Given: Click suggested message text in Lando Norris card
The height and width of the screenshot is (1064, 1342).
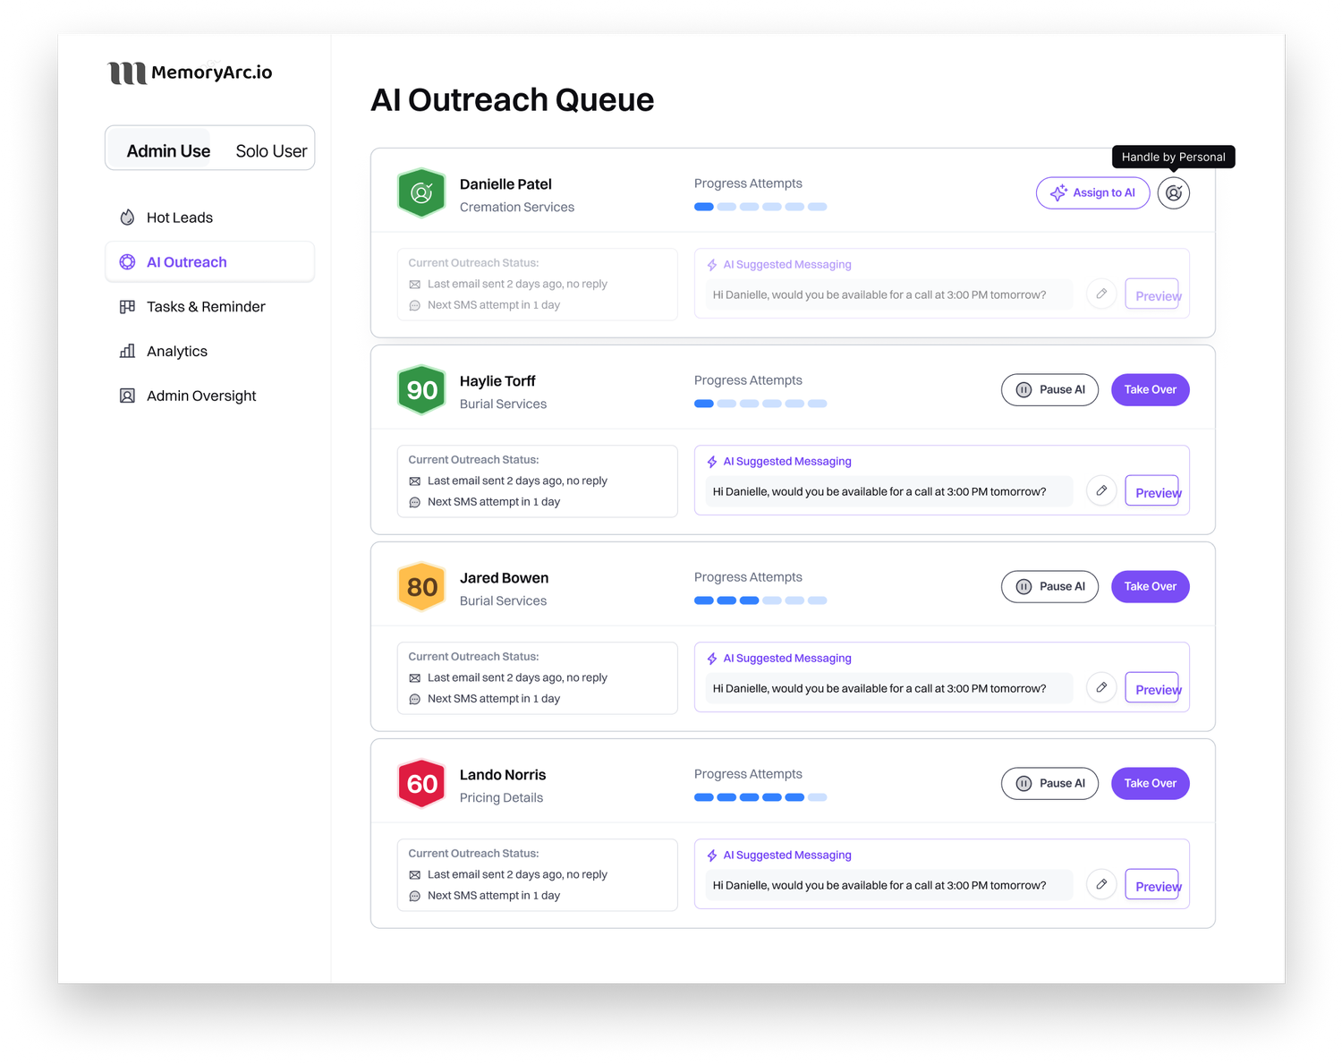Looking at the screenshot, I should pos(879,885).
